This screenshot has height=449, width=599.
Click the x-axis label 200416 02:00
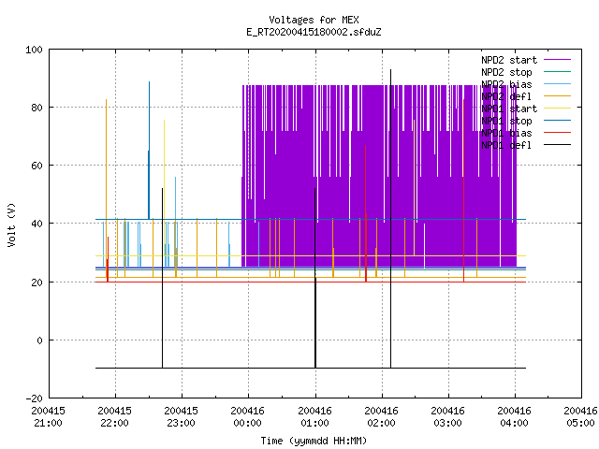click(x=381, y=417)
